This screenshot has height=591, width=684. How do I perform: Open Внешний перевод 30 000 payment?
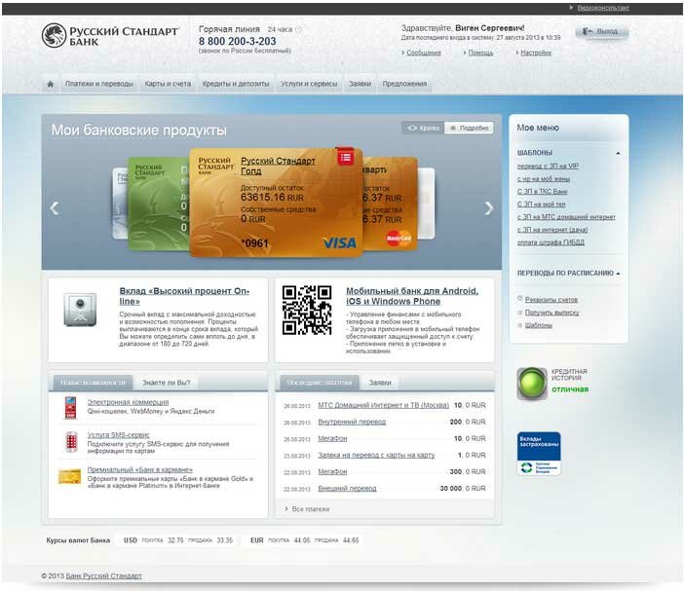tap(347, 488)
